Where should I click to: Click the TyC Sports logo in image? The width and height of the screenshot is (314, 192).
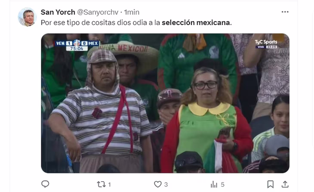266,44
